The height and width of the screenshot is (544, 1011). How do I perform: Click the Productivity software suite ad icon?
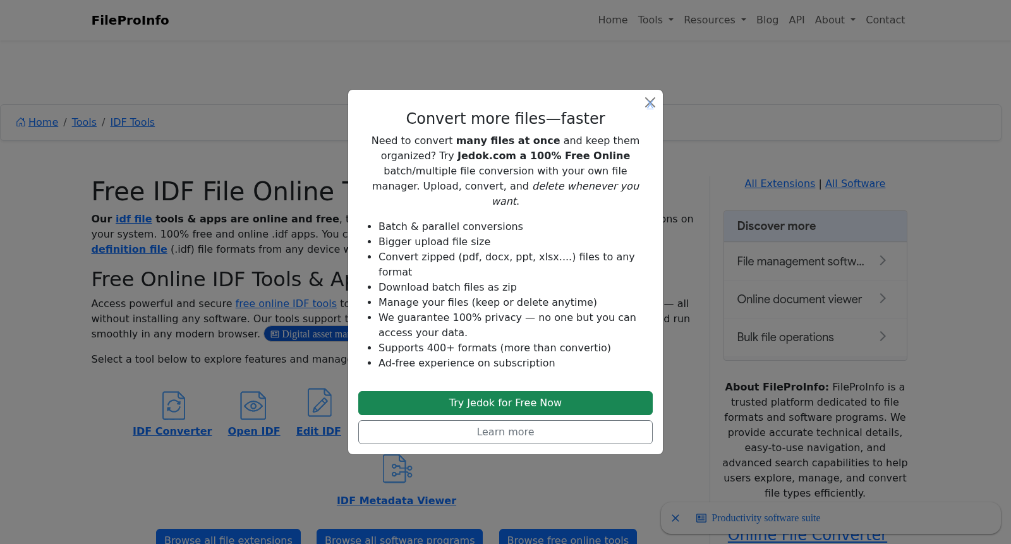701,518
